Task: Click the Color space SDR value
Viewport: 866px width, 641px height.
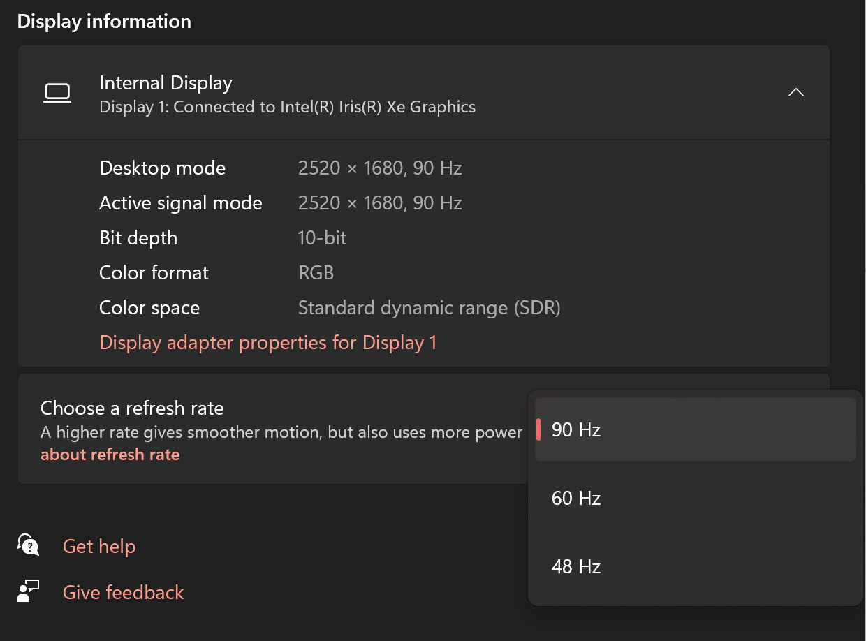Action: coord(429,308)
